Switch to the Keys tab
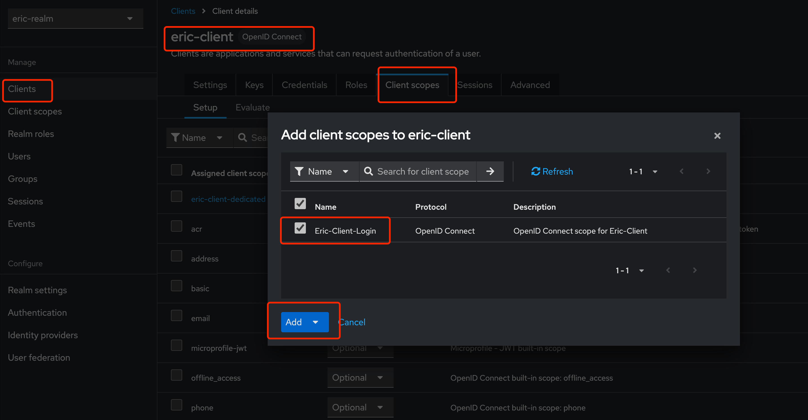The height and width of the screenshot is (420, 808). (254, 85)
